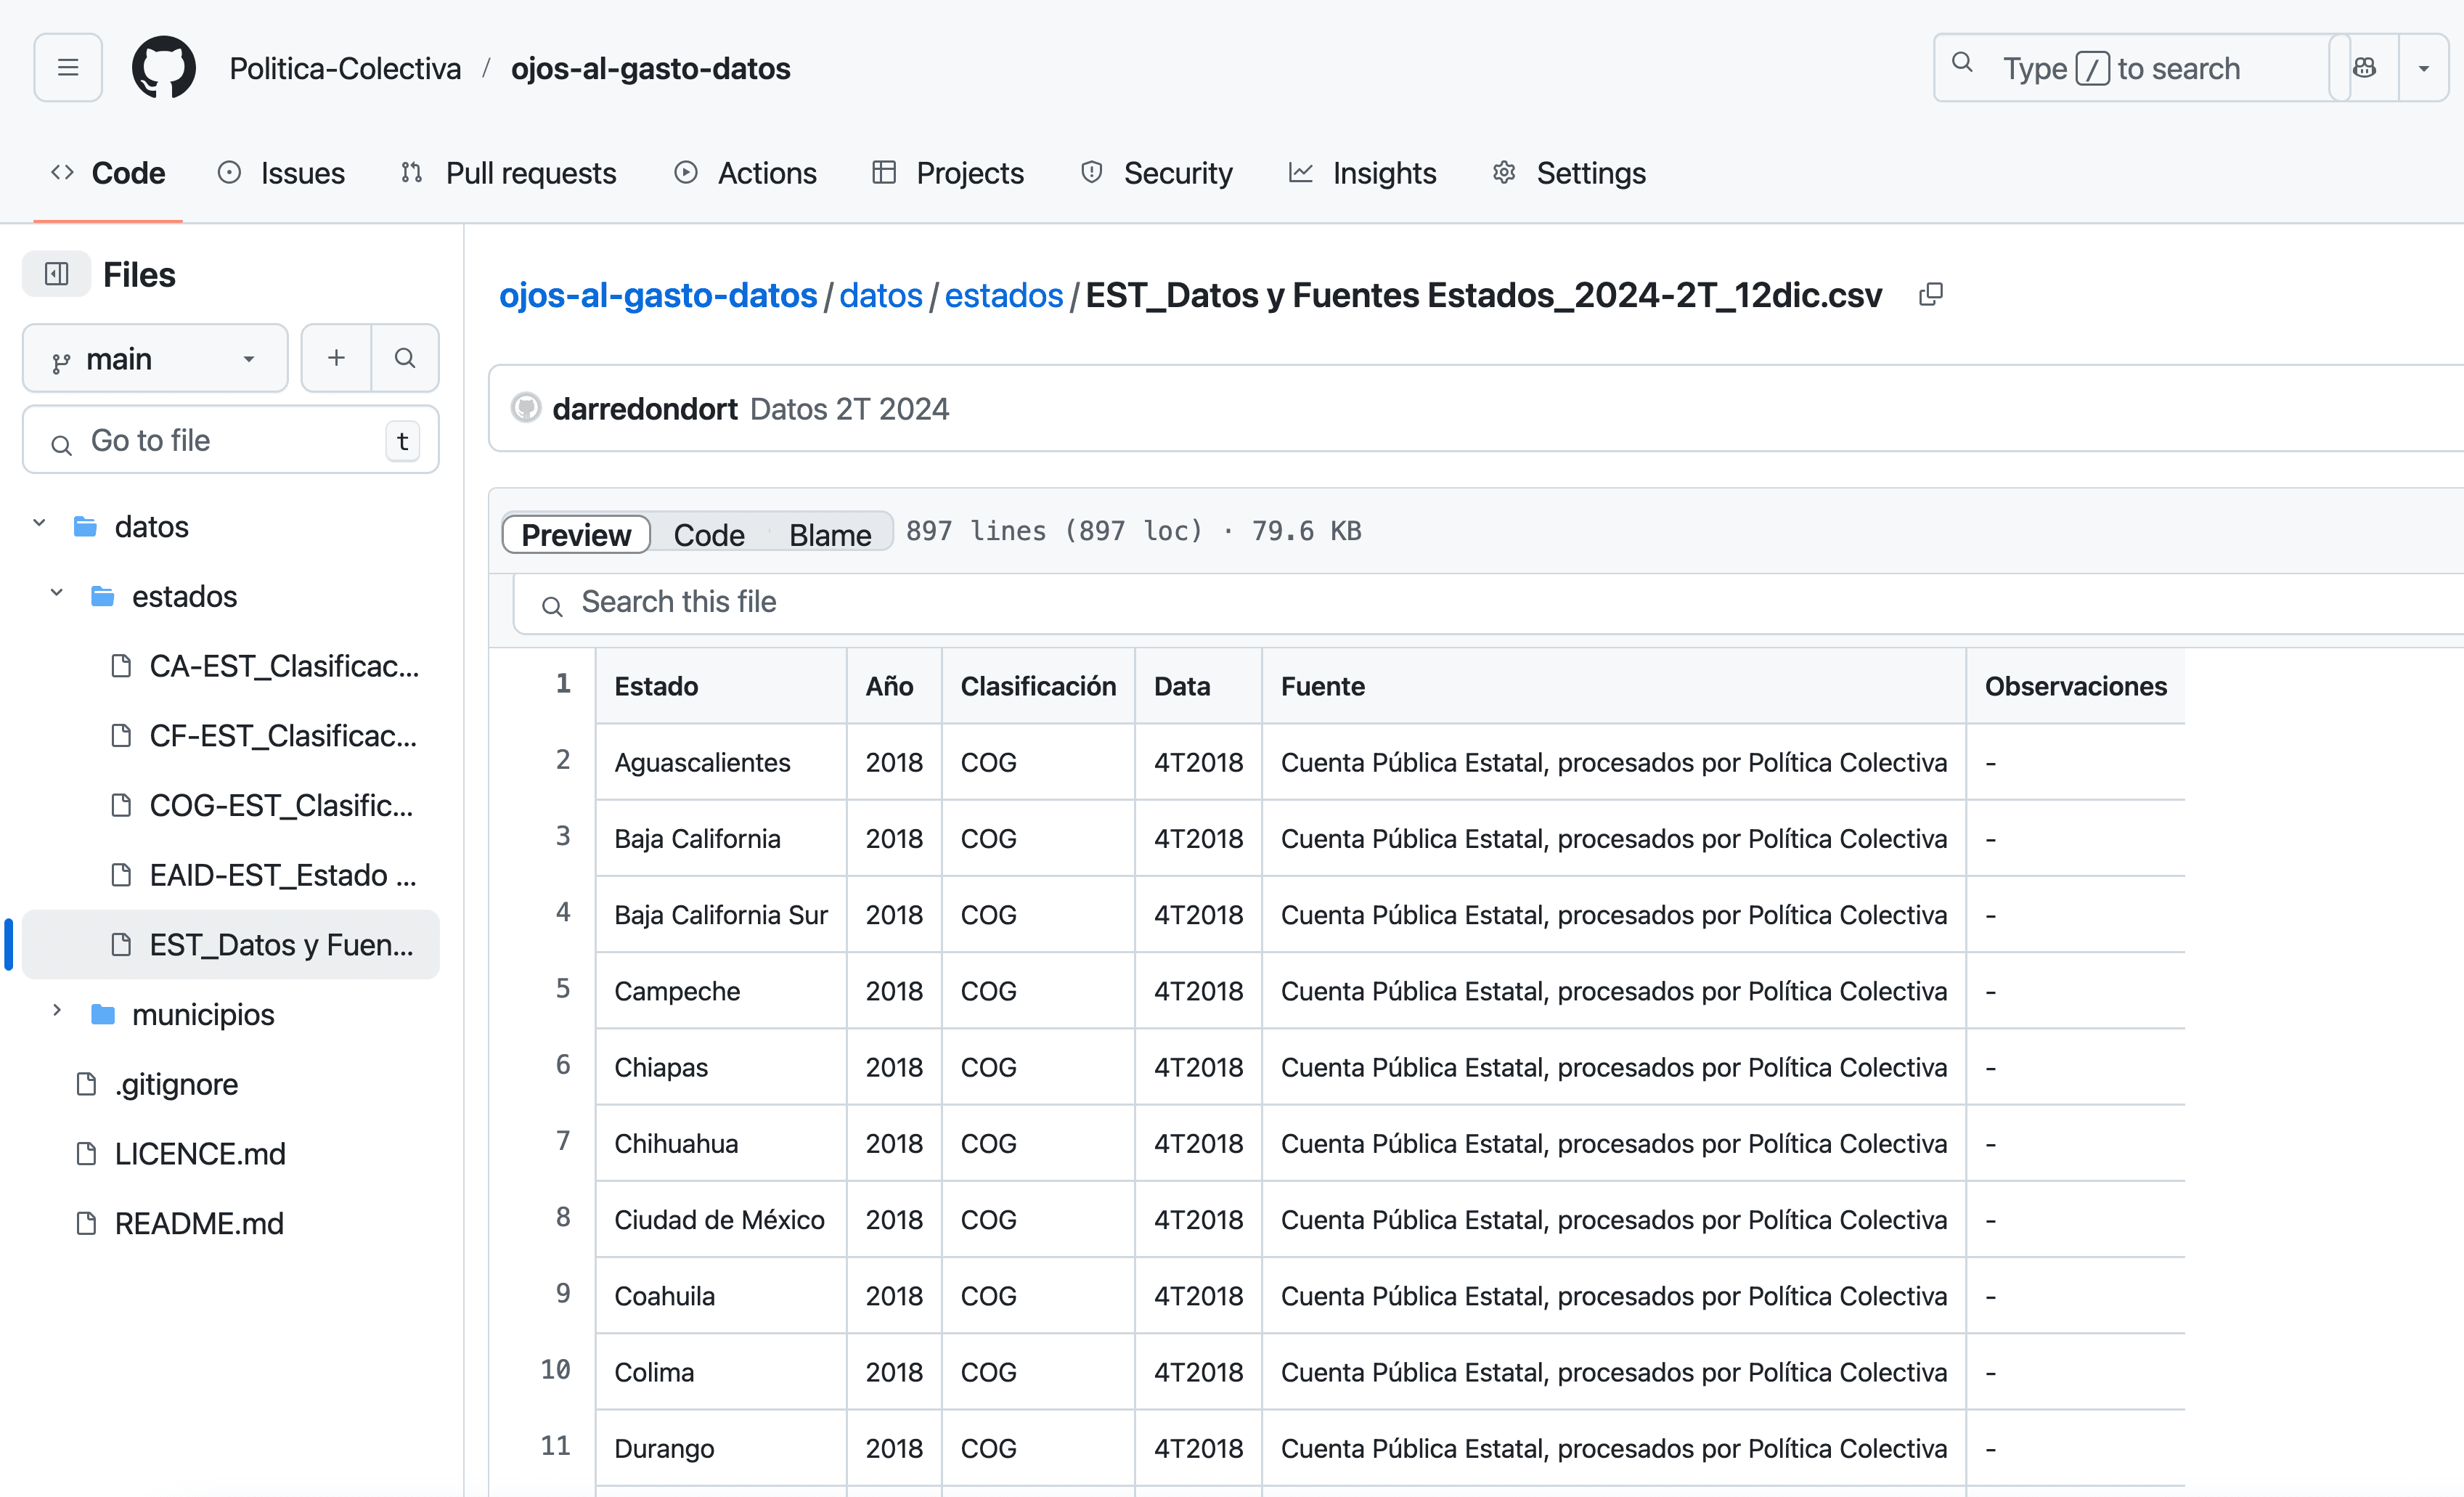Focus the Go to file input

231,440
